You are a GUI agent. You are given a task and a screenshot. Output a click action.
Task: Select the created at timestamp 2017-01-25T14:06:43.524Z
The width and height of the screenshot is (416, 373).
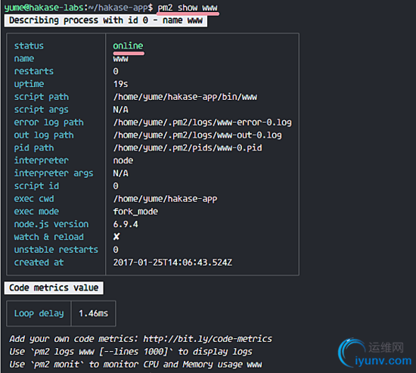172,263
